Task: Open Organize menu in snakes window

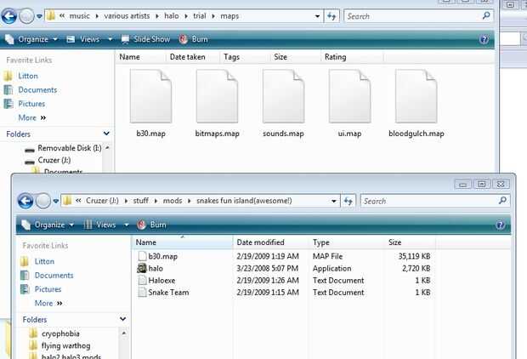Action: (48, 225)
